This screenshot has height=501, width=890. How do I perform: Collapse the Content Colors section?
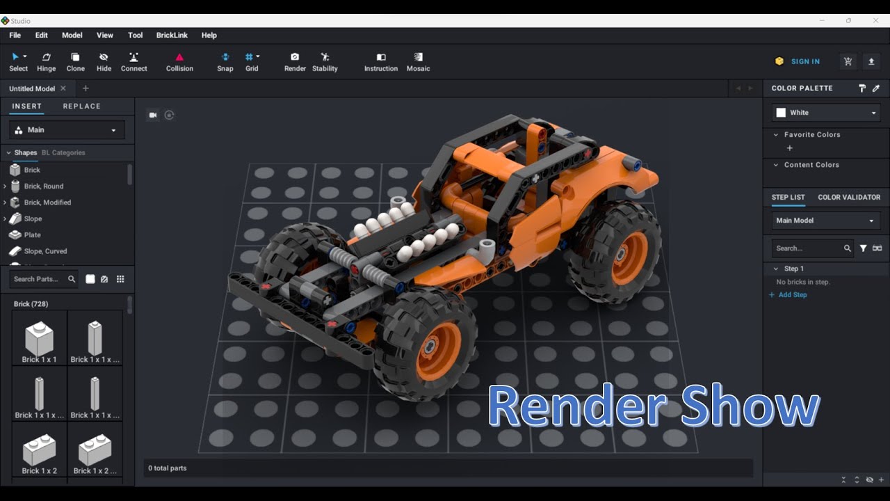[776, 165]
